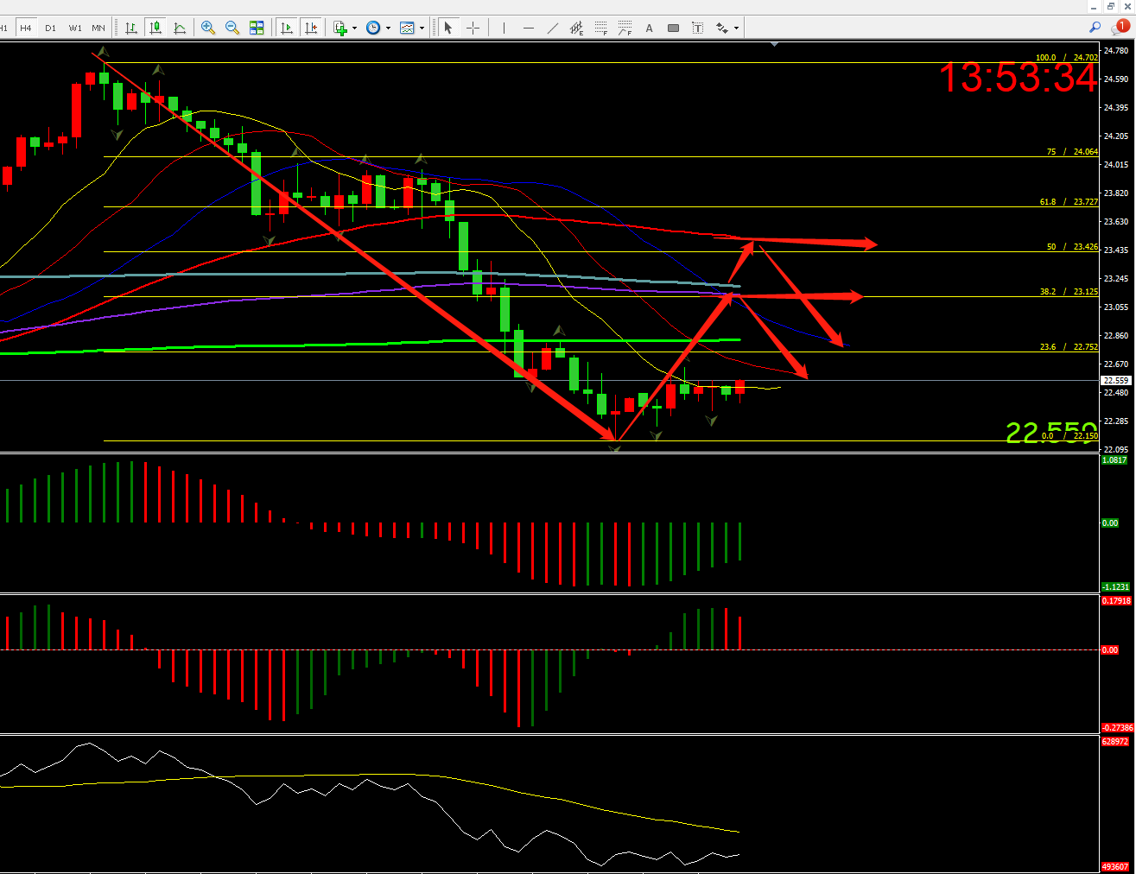The height and width of the screenshot is (874, 1136).
Task: Open the search magnifier in top right
Action: point(1095,27)
